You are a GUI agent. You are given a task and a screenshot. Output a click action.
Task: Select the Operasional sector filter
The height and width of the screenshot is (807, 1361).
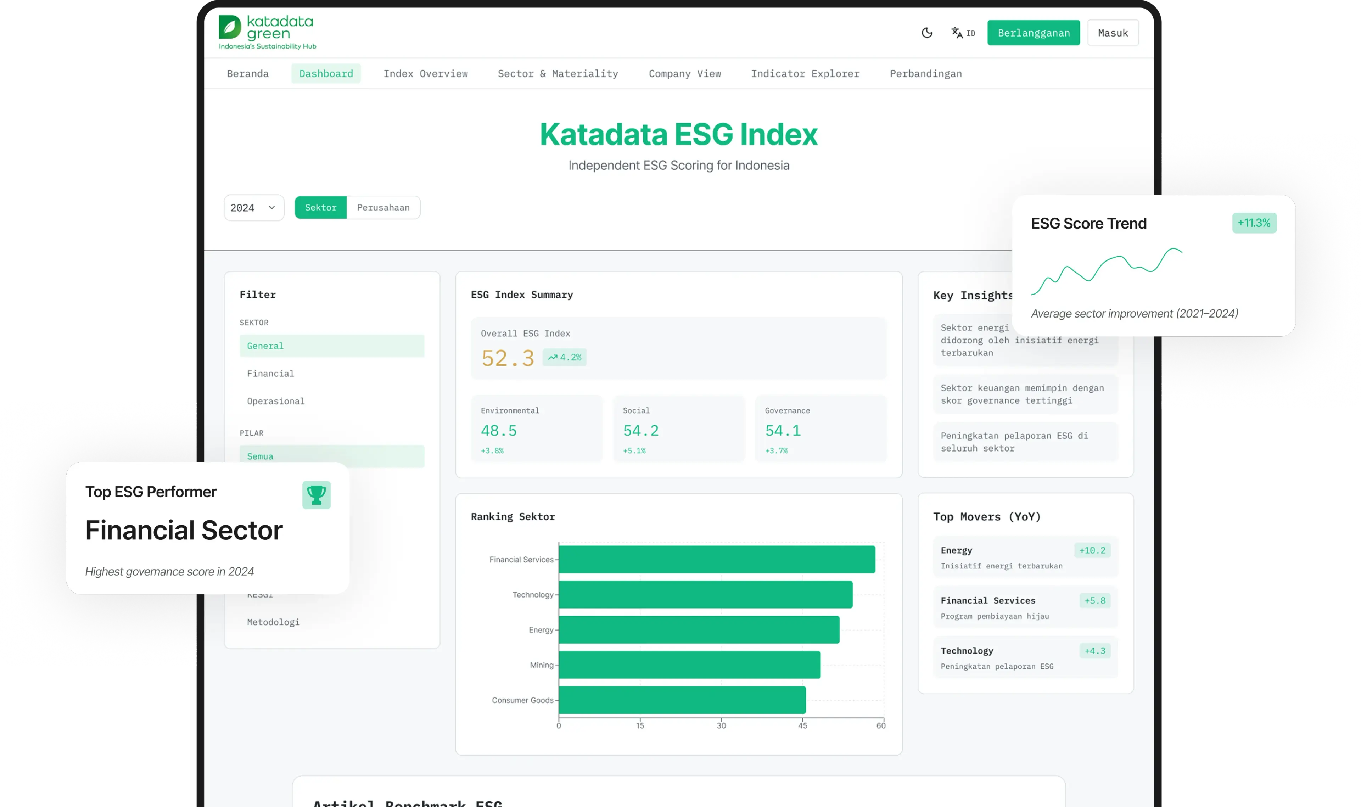pos(276,401)
